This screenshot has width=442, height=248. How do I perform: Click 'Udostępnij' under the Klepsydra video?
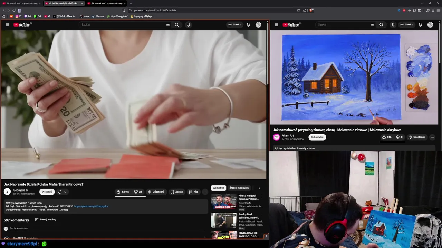[x=156, y=192]
